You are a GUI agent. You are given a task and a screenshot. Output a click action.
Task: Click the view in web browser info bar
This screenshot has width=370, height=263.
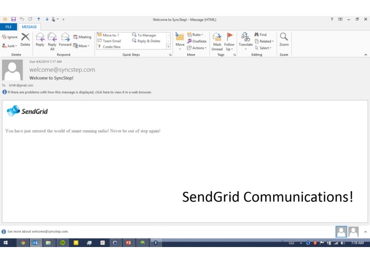[x=77, y=92]
